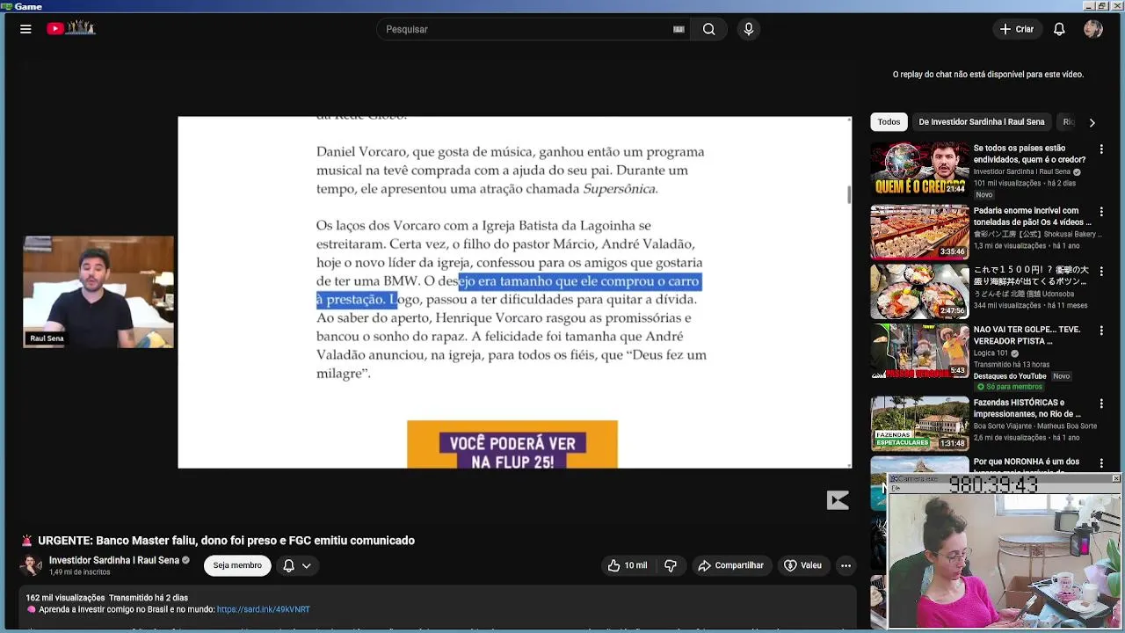This screenshot has height=633, width=1125.
Task: Click 'Por que NORONHA é um dos' title
Action: pos(1026,462)
